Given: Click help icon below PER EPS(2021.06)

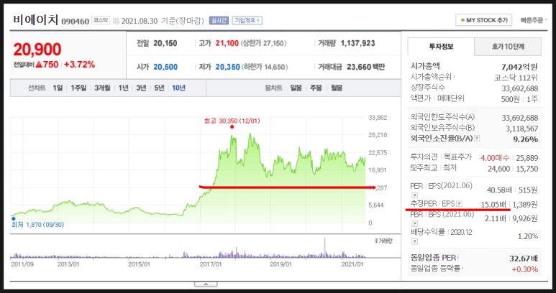Looking at the screenshot, I should 414,195.
